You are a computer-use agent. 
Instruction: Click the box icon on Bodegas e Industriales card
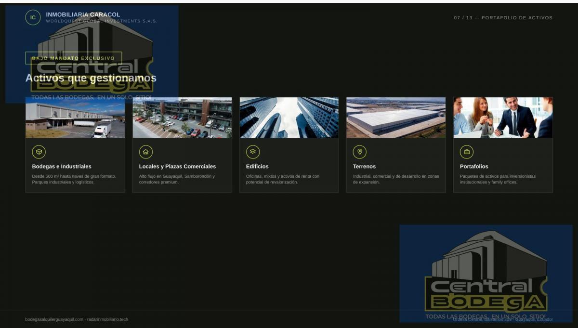(39, 152)
